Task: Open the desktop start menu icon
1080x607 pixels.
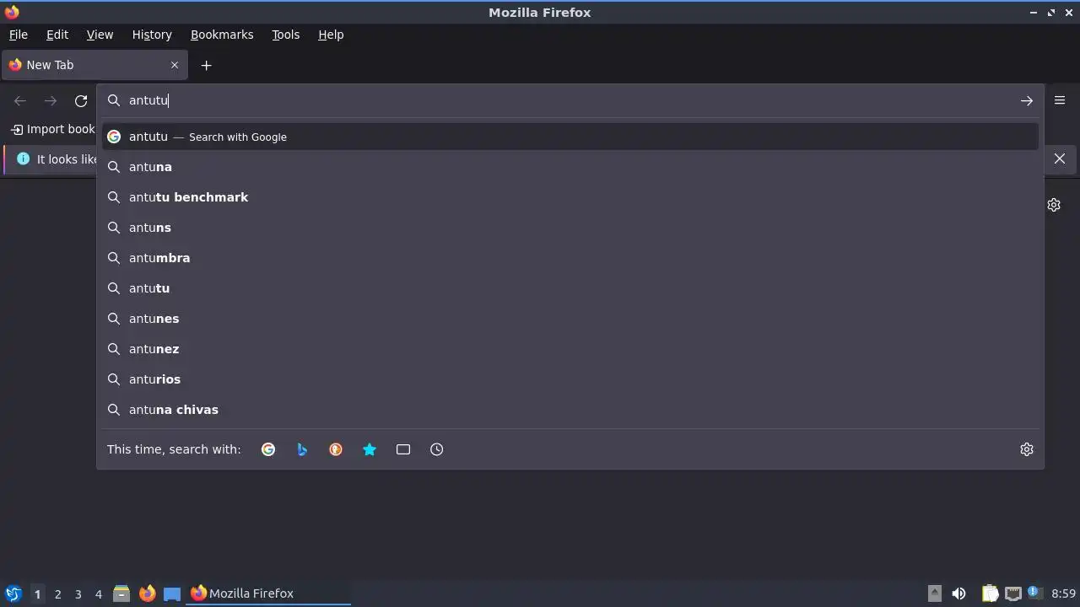Action: coord(13,594)
